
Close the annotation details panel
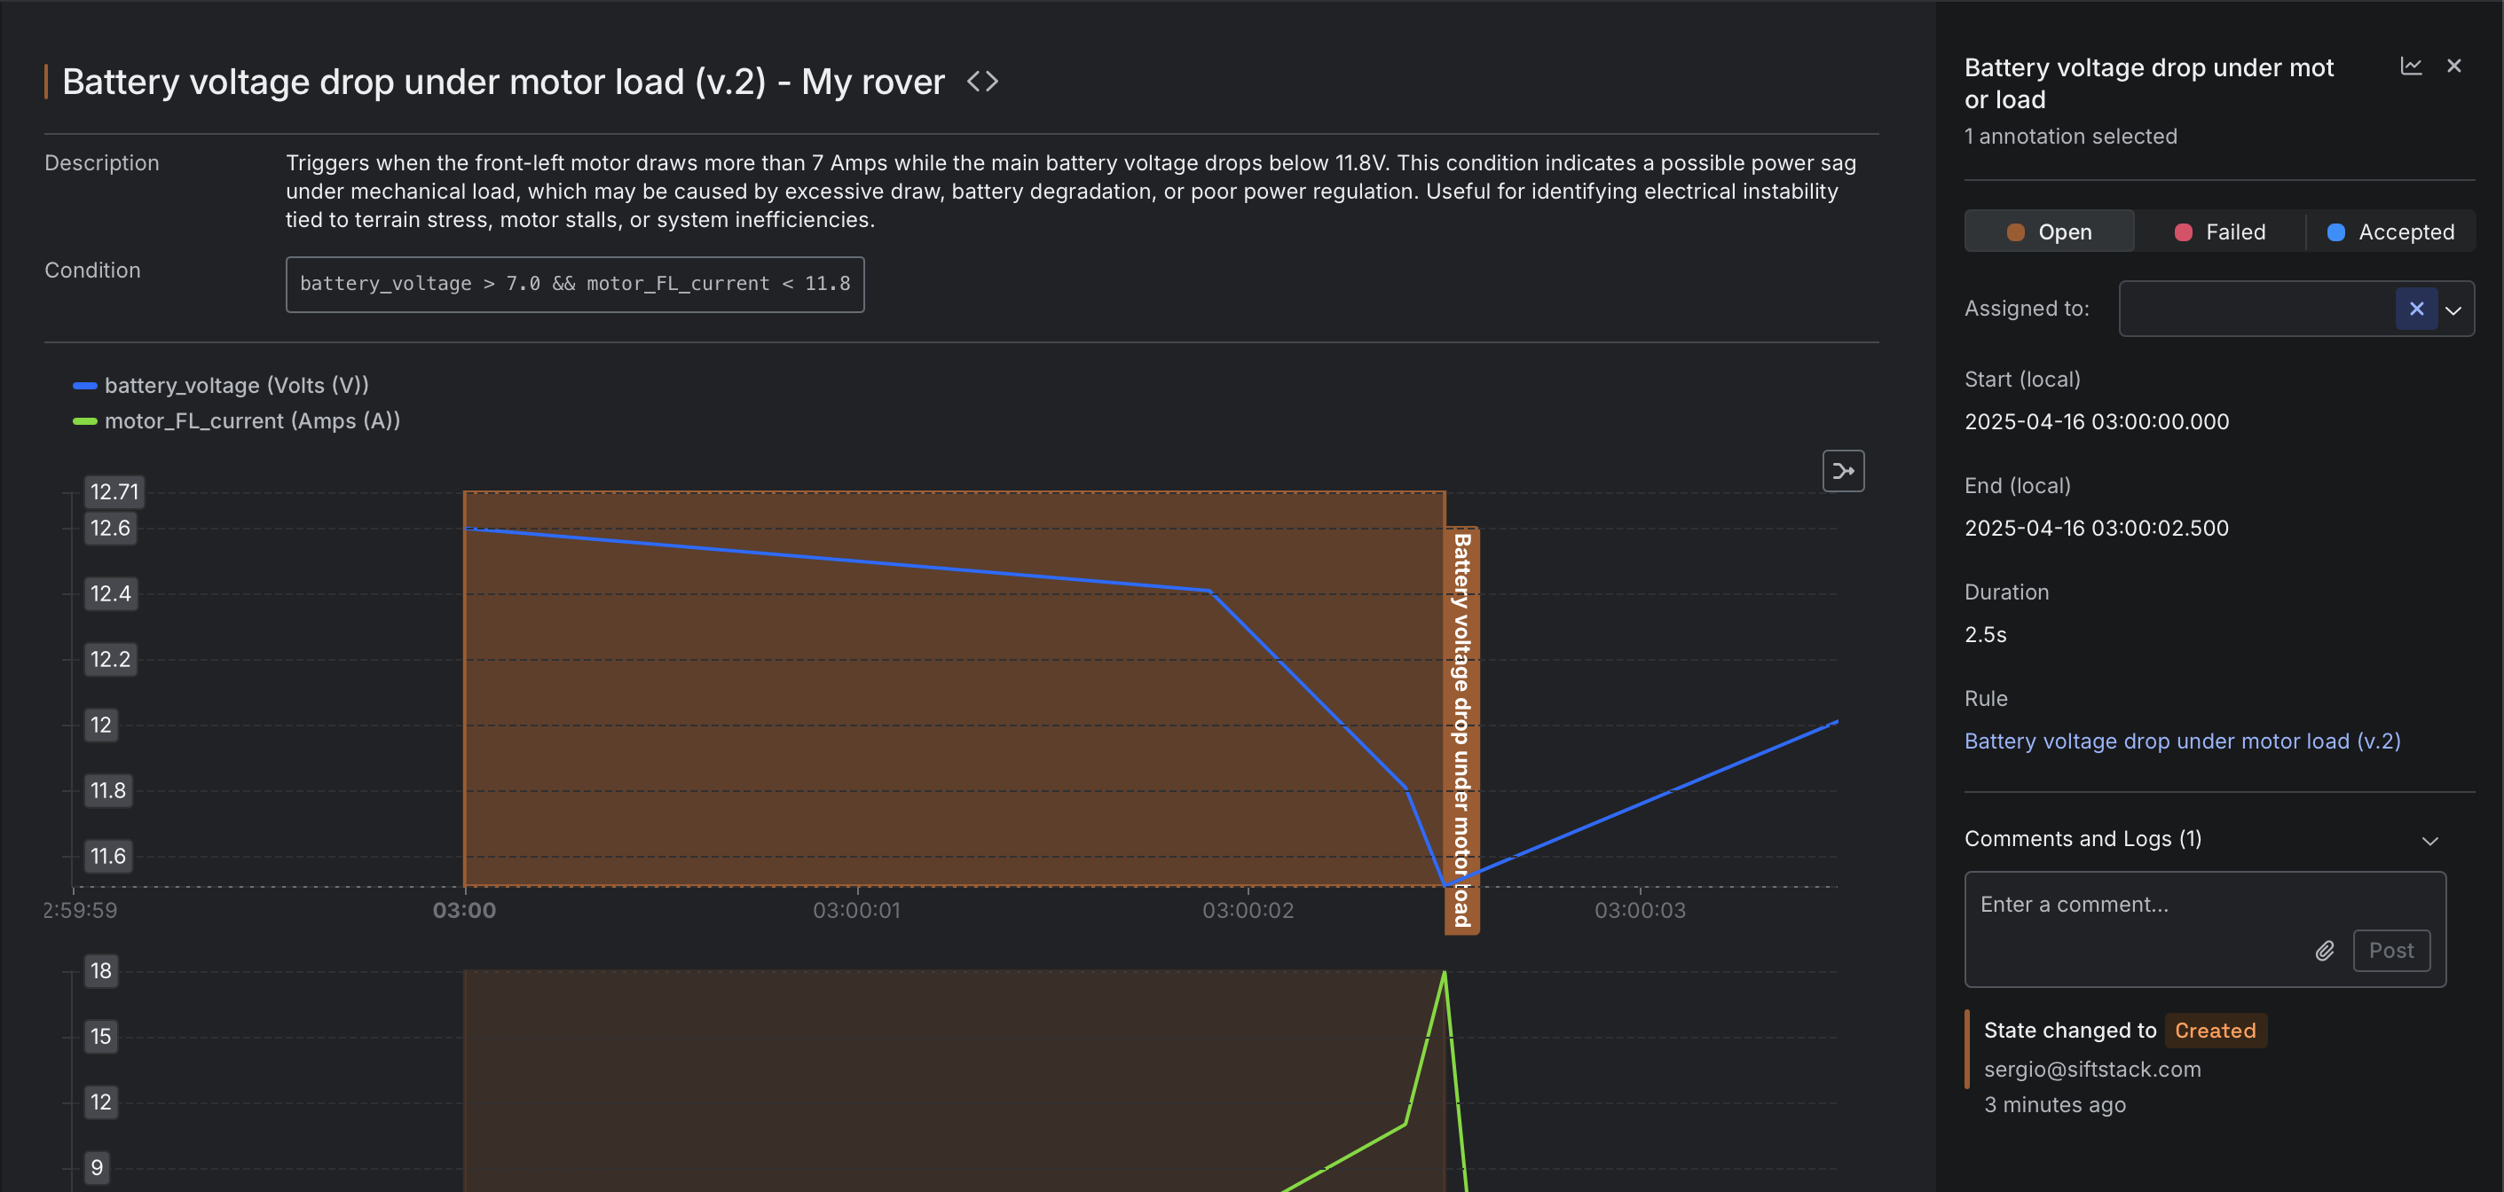[x=2454, y=66]
